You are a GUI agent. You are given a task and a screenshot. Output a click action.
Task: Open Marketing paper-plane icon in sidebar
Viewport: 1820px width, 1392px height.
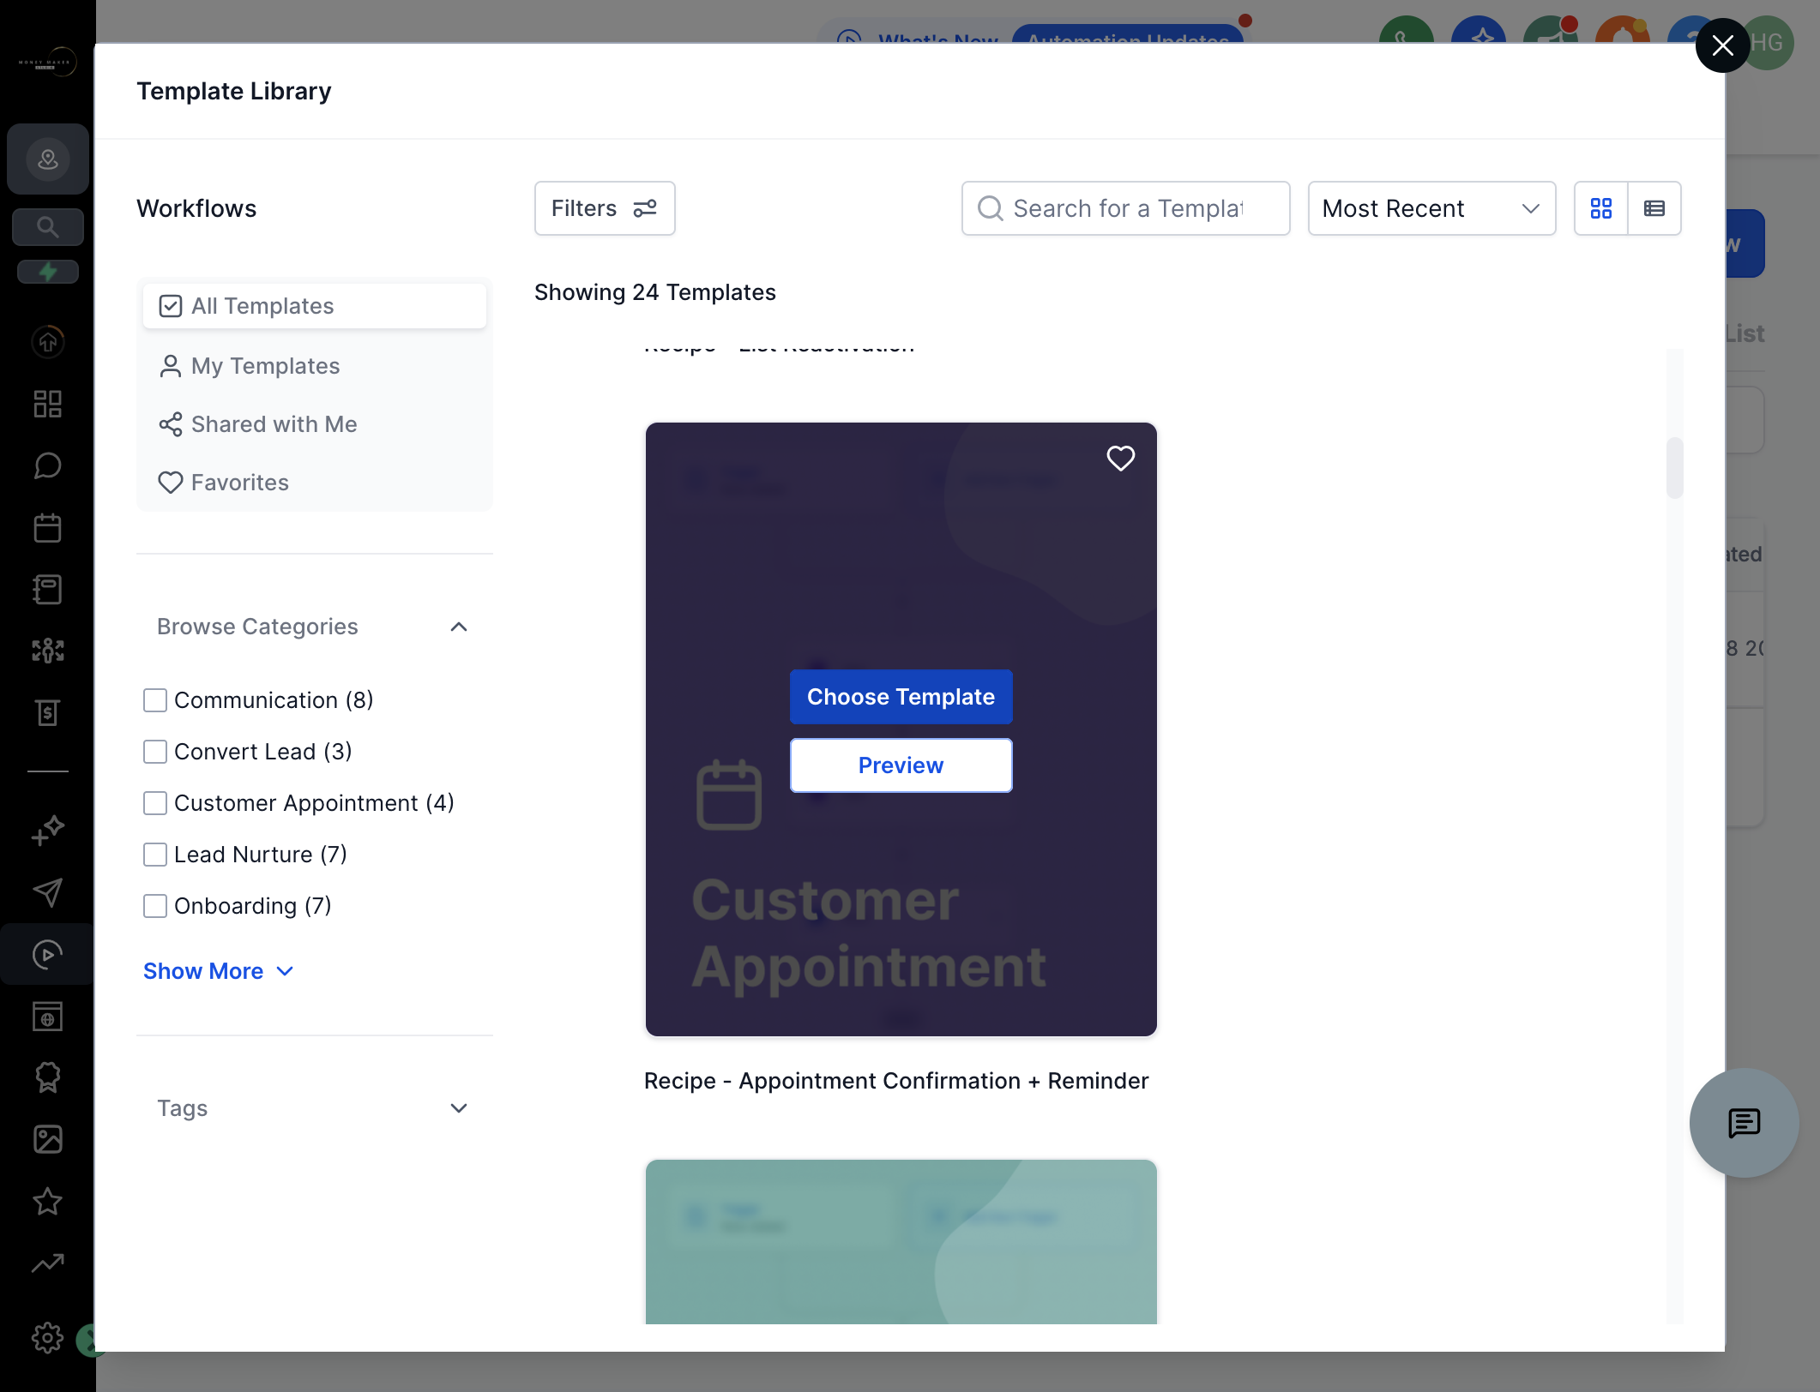48,892
